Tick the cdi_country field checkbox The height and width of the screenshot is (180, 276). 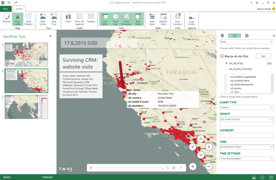pyautogui.click(x=225, y=88)
